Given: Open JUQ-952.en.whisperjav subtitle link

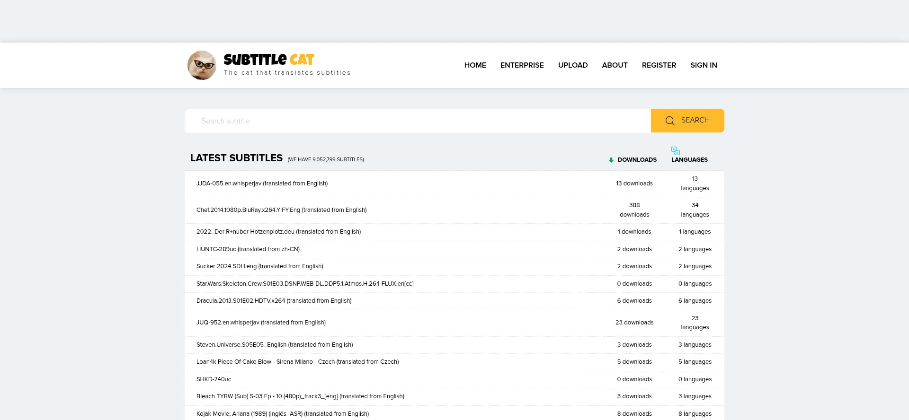Looking at the screenshot, I should (261, 323).
